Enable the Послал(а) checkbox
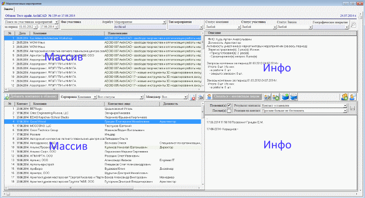Viewport: 365px width, 198px height. click(x=229, y=111)
